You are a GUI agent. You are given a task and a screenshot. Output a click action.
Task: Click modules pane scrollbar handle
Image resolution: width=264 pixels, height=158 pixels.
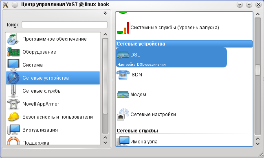257,70
